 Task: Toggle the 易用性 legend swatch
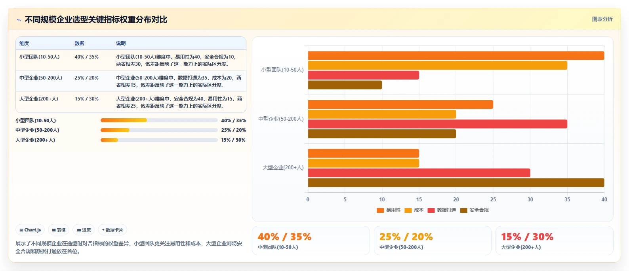point(380,210)
